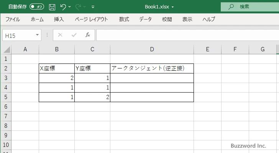Viewport: 279px width, 153px height.
Task: Open the ファイル tab
Action: [13, 19]
